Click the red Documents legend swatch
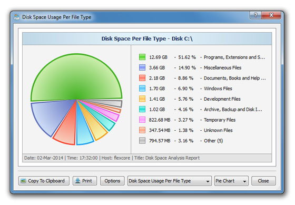This screenshot has height=205, width=295. click(x=142, y=78)
